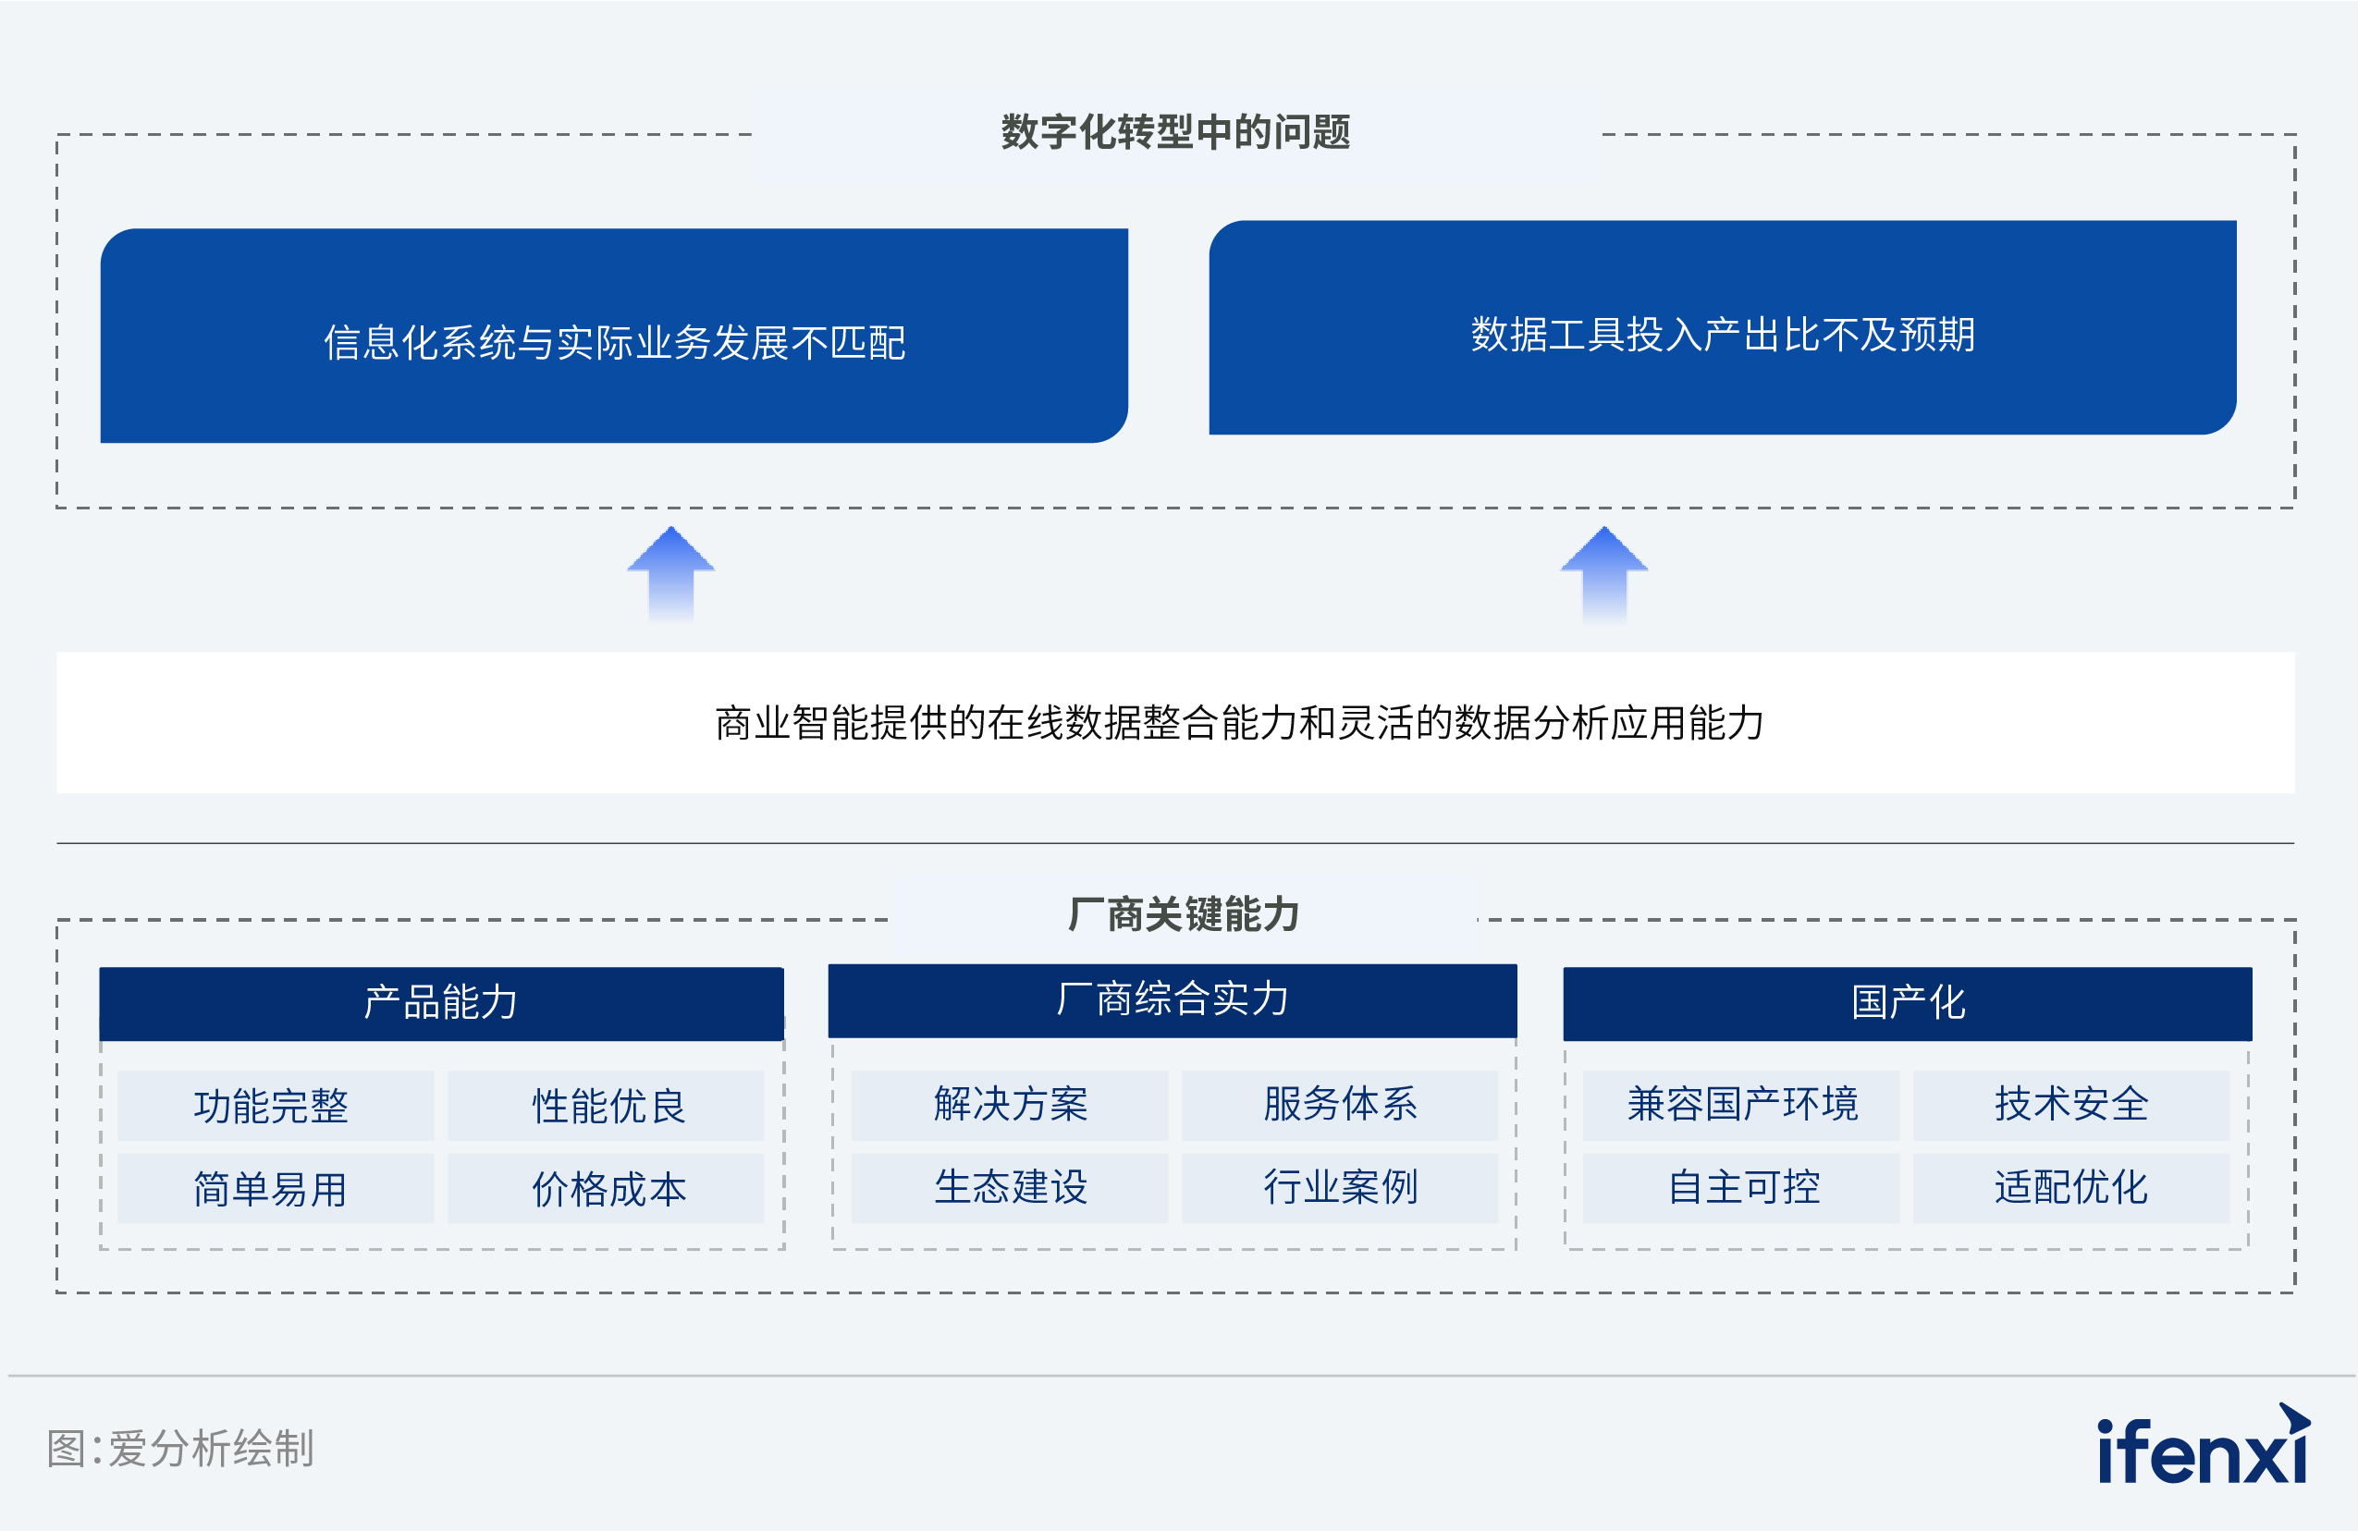Select the 性能优良 cell
This screenshot has width=2358, height=1531.
tap(607, 1106)
